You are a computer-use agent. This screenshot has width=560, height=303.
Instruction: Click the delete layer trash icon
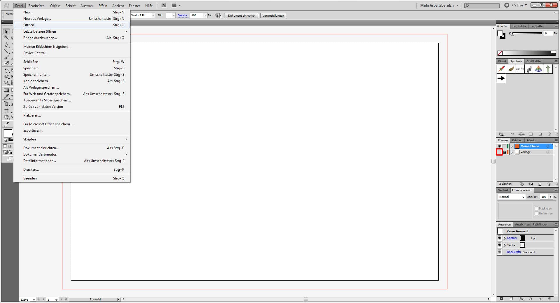[x=549, y=184]
